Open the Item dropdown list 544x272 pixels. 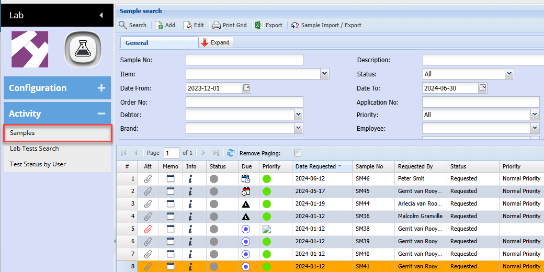(x=325, y=74)
